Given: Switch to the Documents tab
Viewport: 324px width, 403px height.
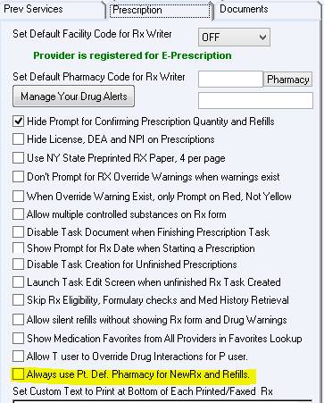Looking at the screenshot, I should click(244, 9).
